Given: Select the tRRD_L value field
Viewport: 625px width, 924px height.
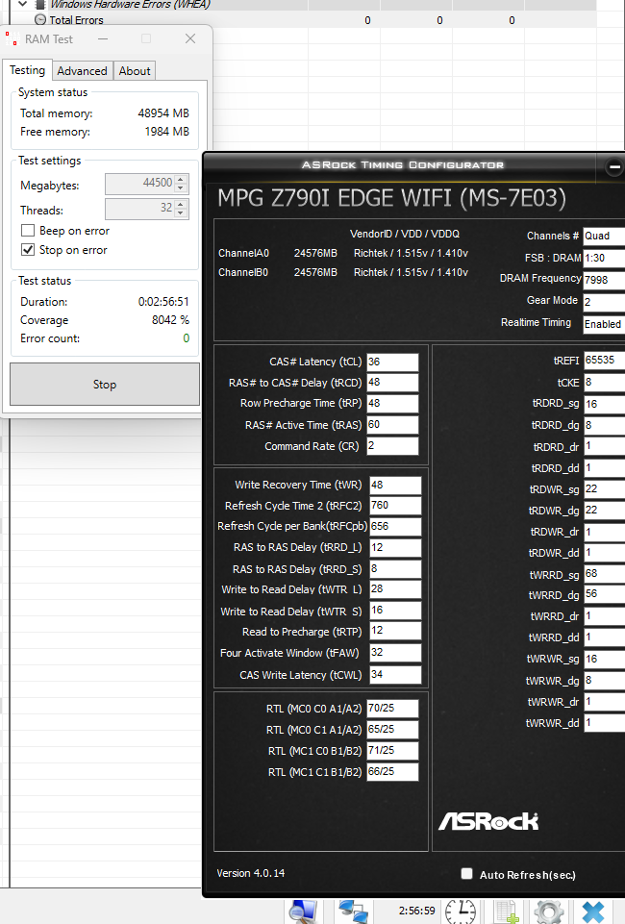Looking at the screenshot, I should click(x=395, y=547).
